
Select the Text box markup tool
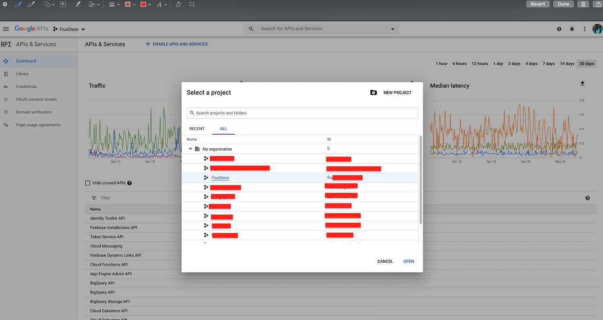pyautogui.click(x=63, y=4)
